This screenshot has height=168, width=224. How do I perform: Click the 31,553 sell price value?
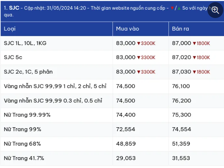[x=181, y=158]
